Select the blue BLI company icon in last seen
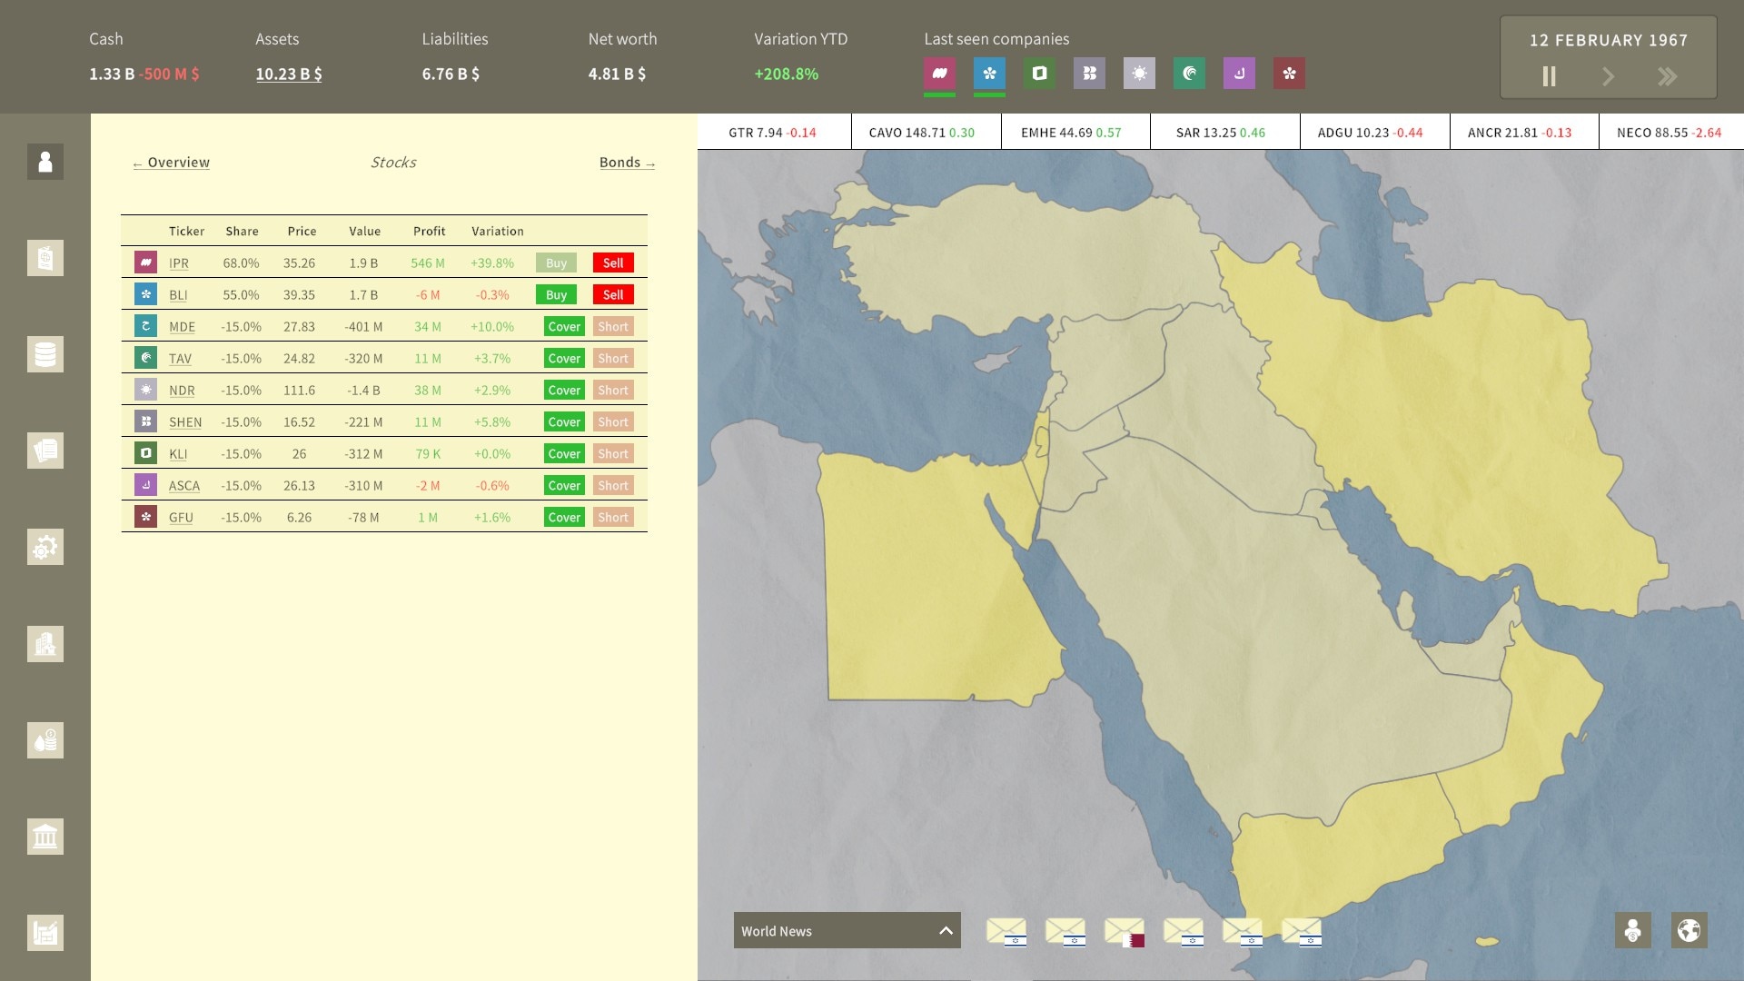 (x=989, y=73)
